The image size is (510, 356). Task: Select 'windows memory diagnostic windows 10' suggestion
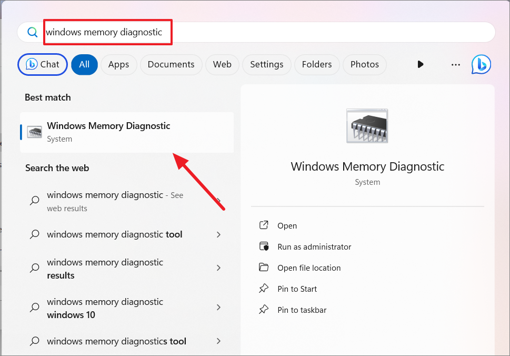(127, 308)
